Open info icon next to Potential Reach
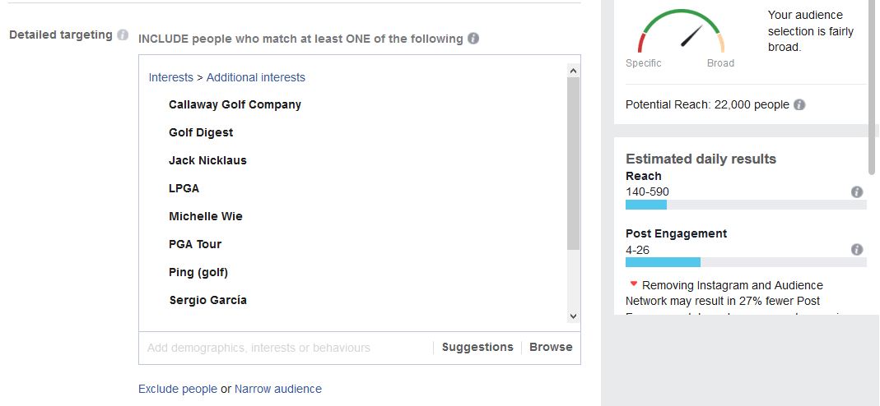 799,104
